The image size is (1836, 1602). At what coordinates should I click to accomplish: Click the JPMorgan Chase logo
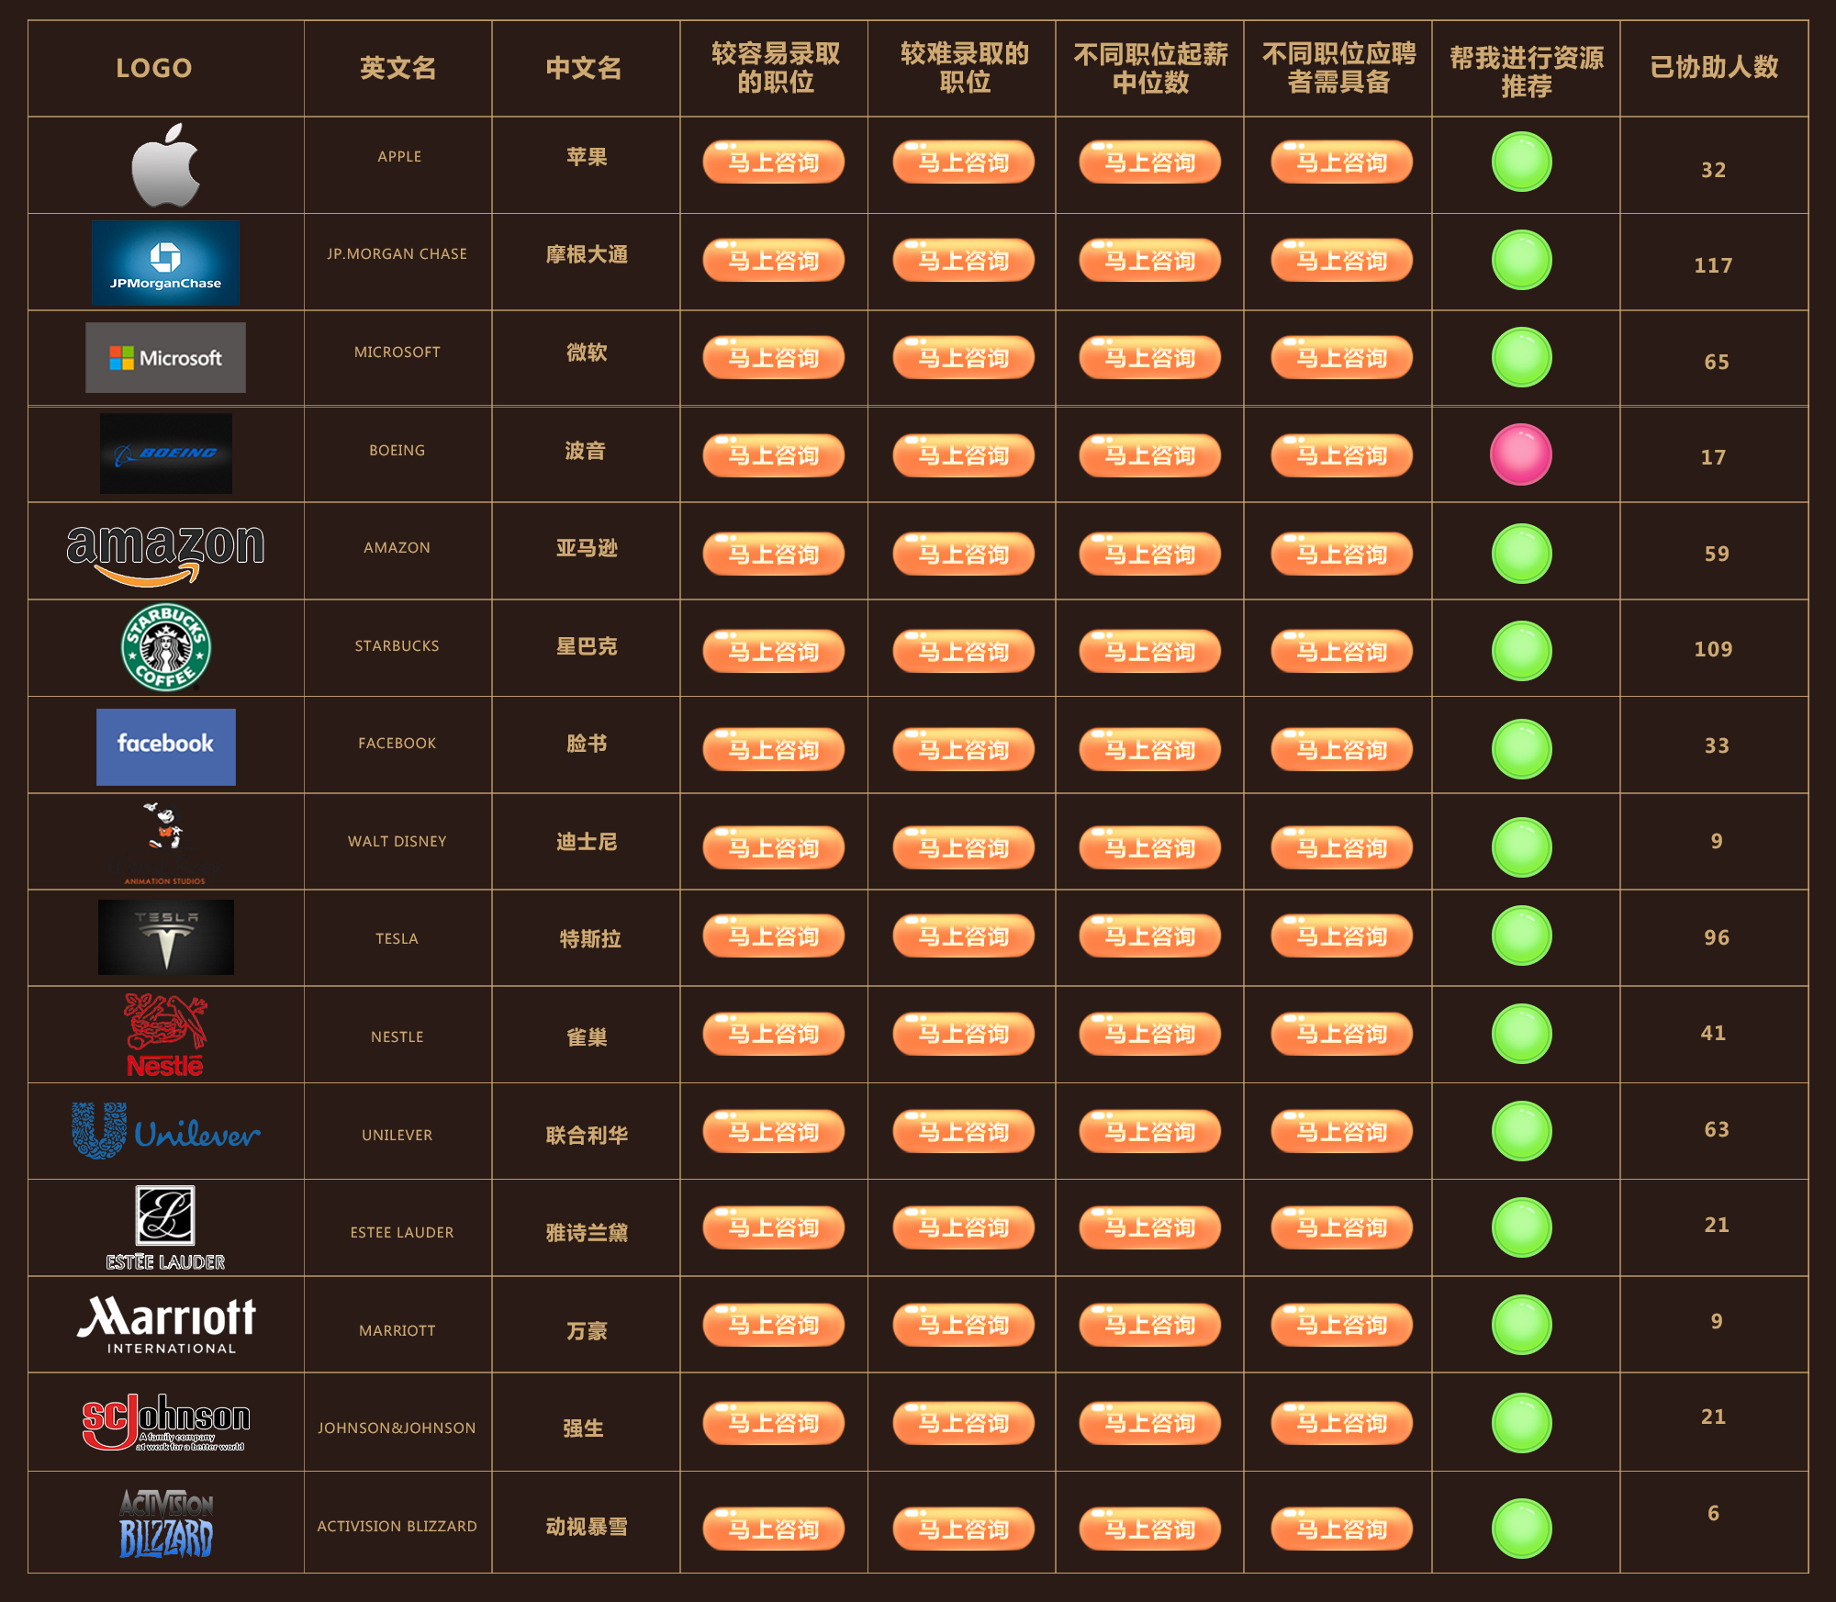click(x=165, y=263)
